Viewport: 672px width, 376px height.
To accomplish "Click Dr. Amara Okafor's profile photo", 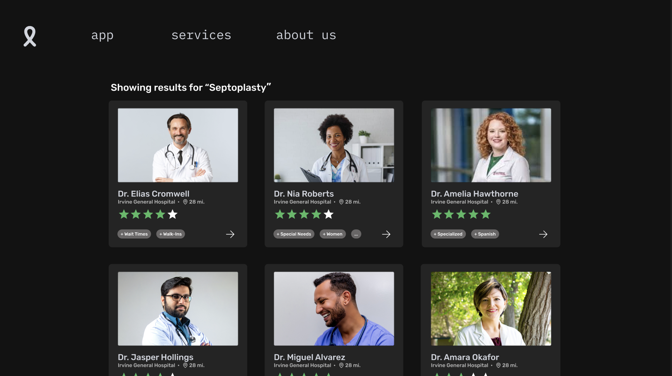I will click(x=490, y=309).
